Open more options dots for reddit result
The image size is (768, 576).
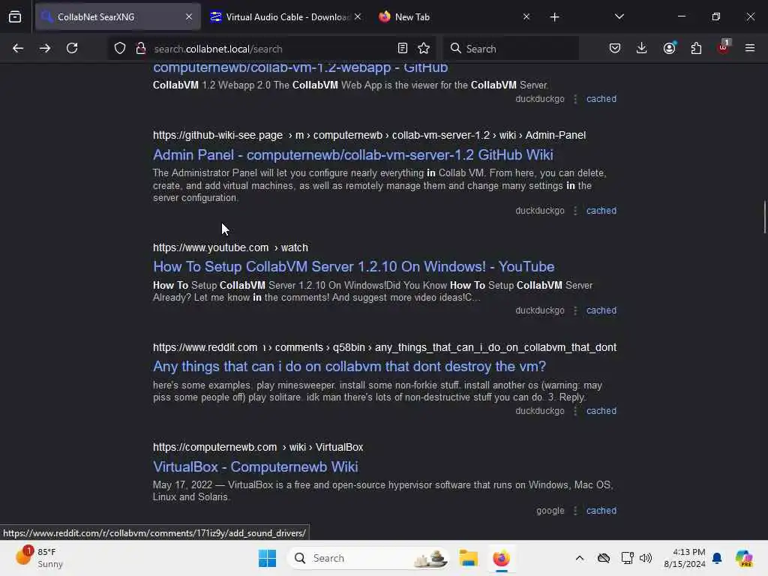575,411
